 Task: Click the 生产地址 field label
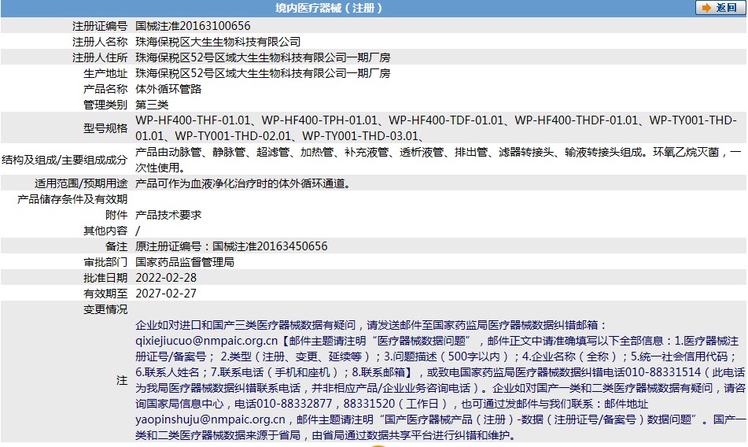105,73
